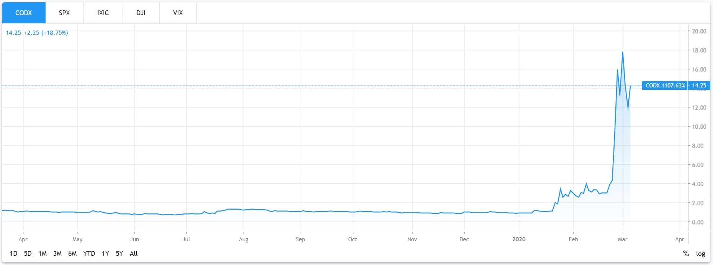The width and height of the screenshot is (713, 265).
Task: Click the 2020 label on time axis
Action: [x=519, y=239]
